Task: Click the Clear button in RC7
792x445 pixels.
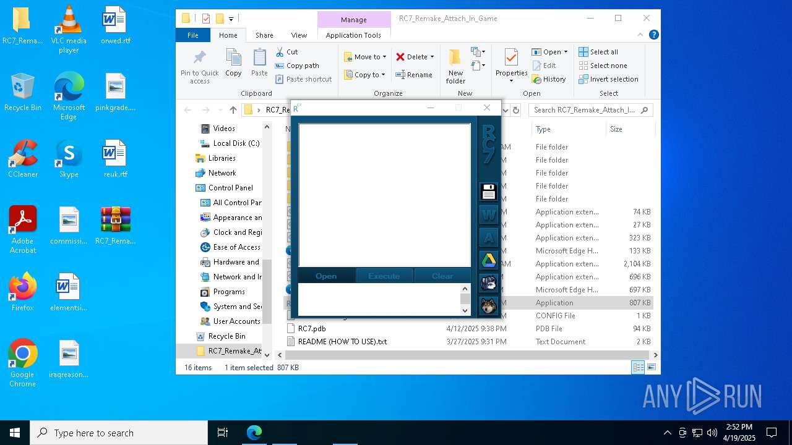Action: coord(442,276)
